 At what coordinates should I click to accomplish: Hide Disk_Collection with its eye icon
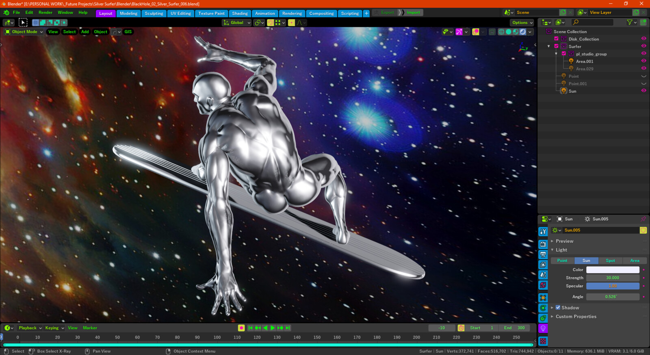(x=643, y=39)
